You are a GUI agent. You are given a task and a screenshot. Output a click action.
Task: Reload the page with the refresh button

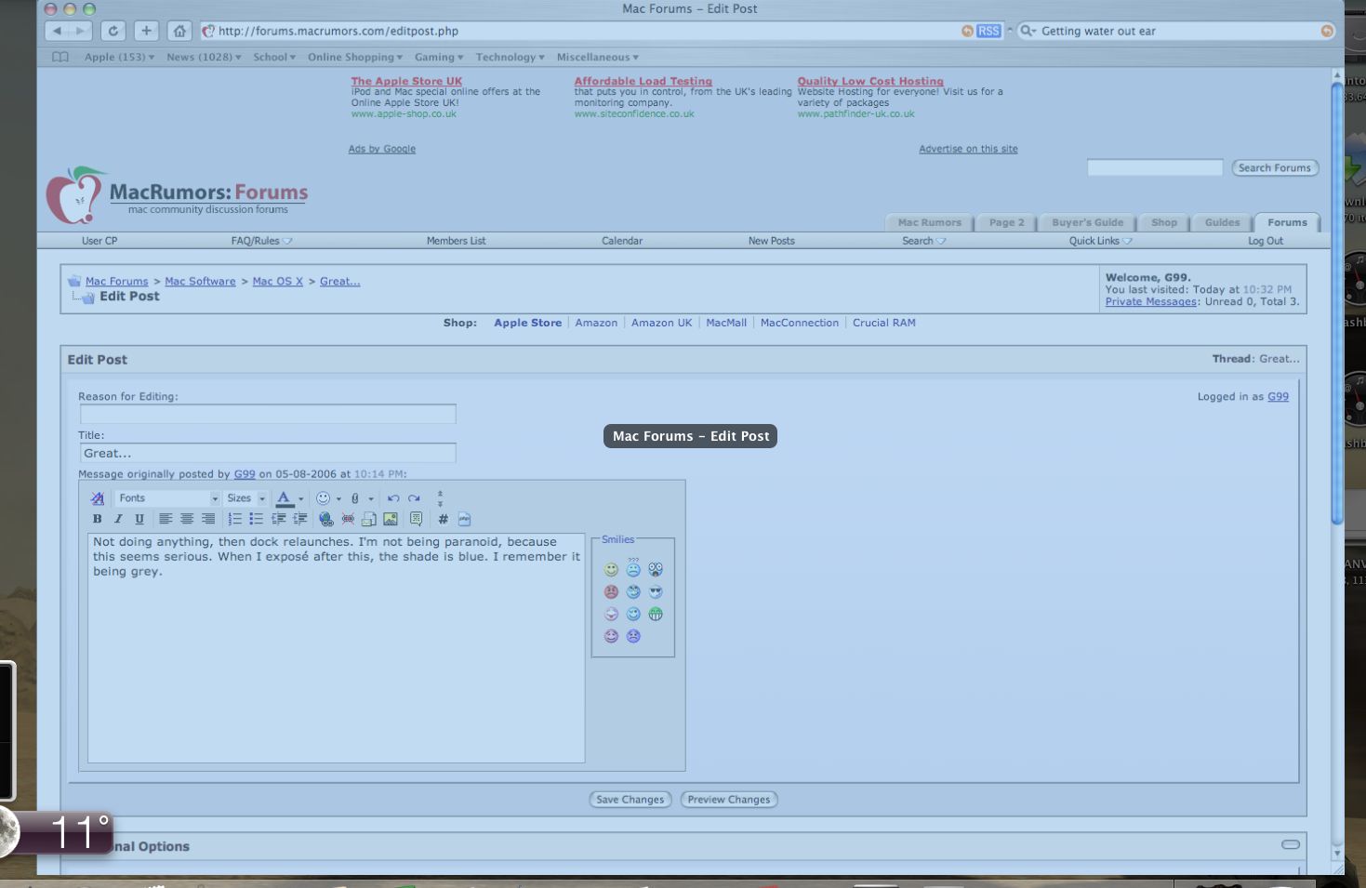113,31
